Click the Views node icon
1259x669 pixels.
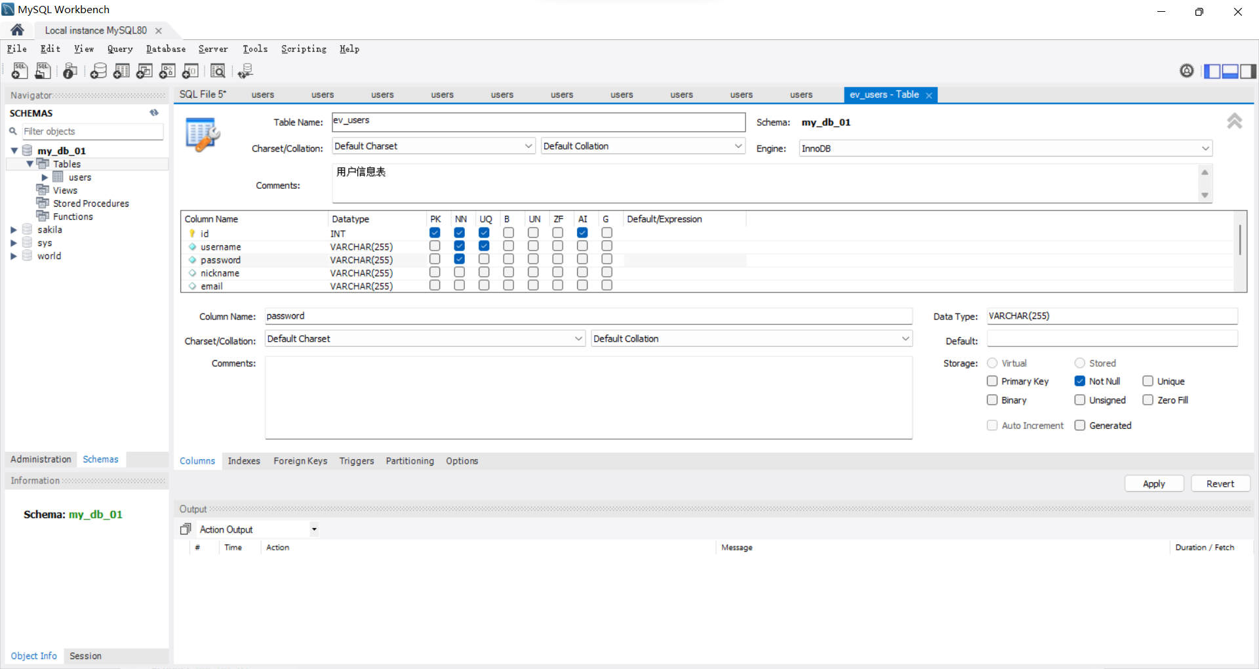pyautogui.click(x=43, y=190)
